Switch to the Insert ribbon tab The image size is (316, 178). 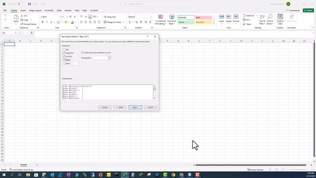(23, 10)
